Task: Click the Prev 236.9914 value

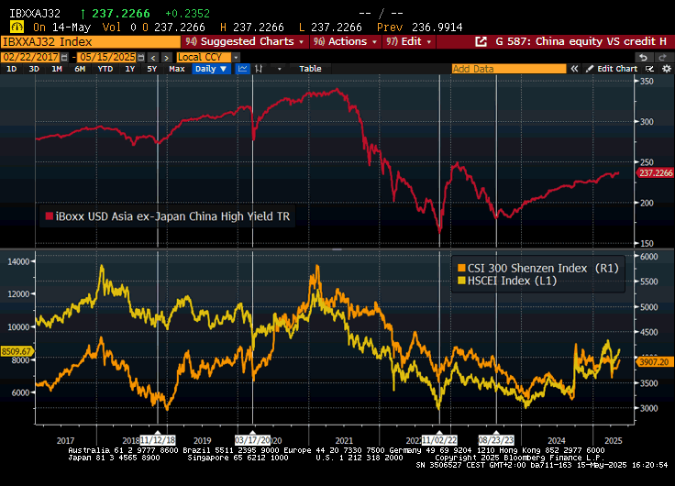Action: point(420,28)
